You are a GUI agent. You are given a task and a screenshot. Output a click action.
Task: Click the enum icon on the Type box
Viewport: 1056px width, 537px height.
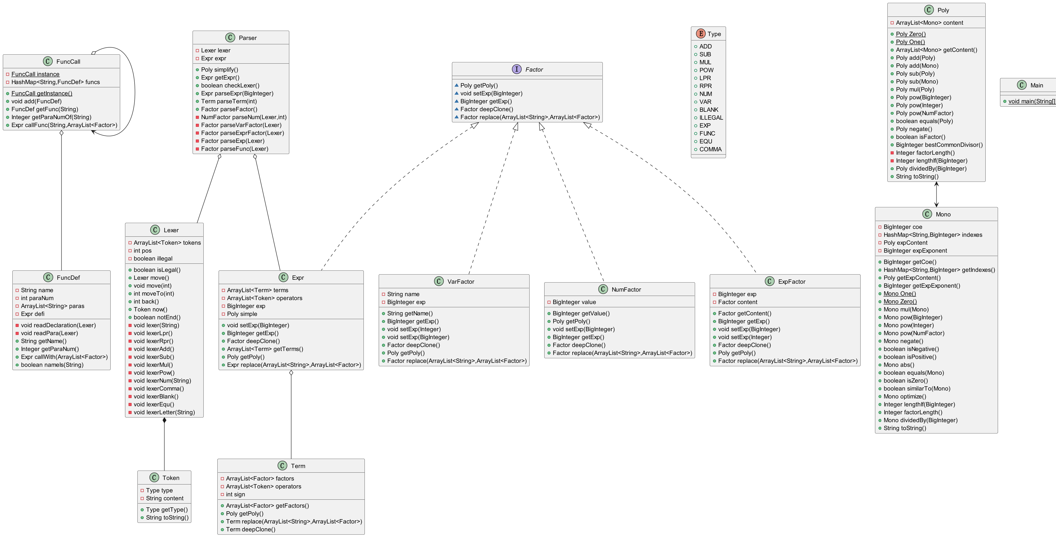click(x=701, y=33)
